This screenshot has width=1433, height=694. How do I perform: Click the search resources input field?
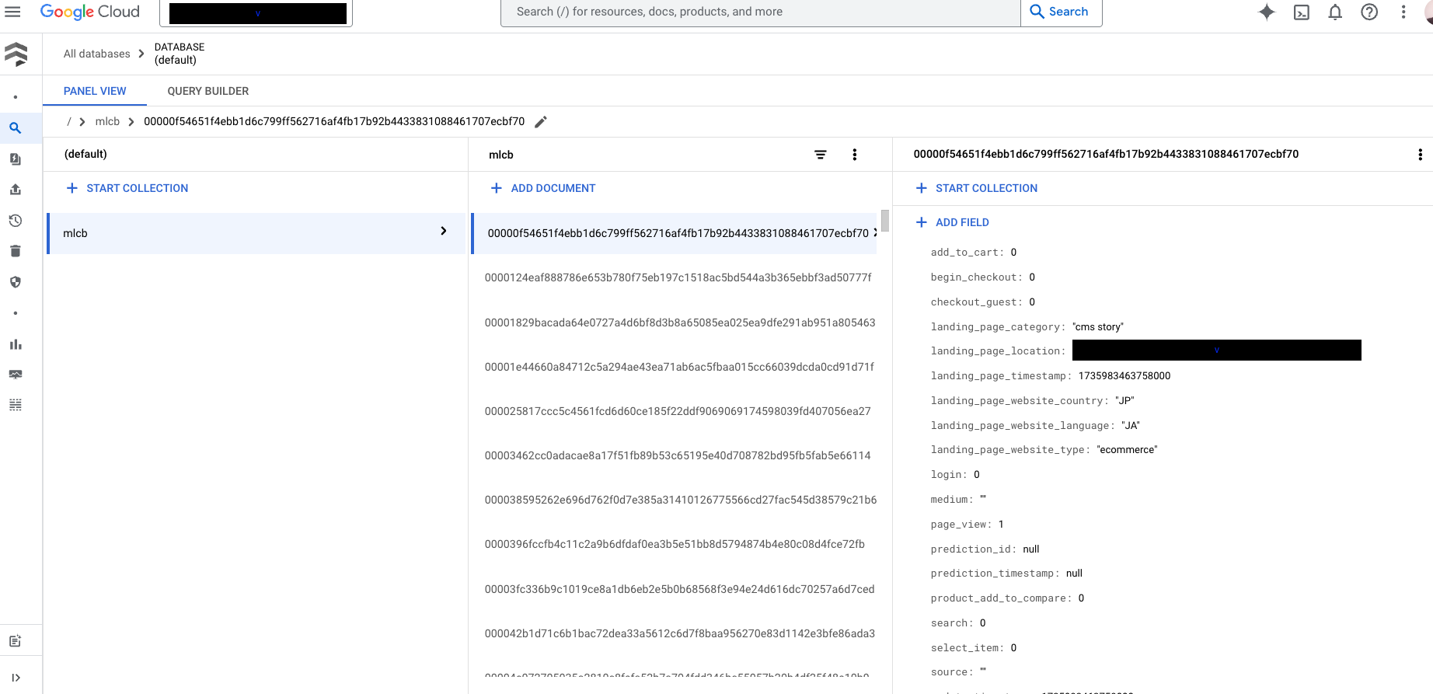click(760, 12)
